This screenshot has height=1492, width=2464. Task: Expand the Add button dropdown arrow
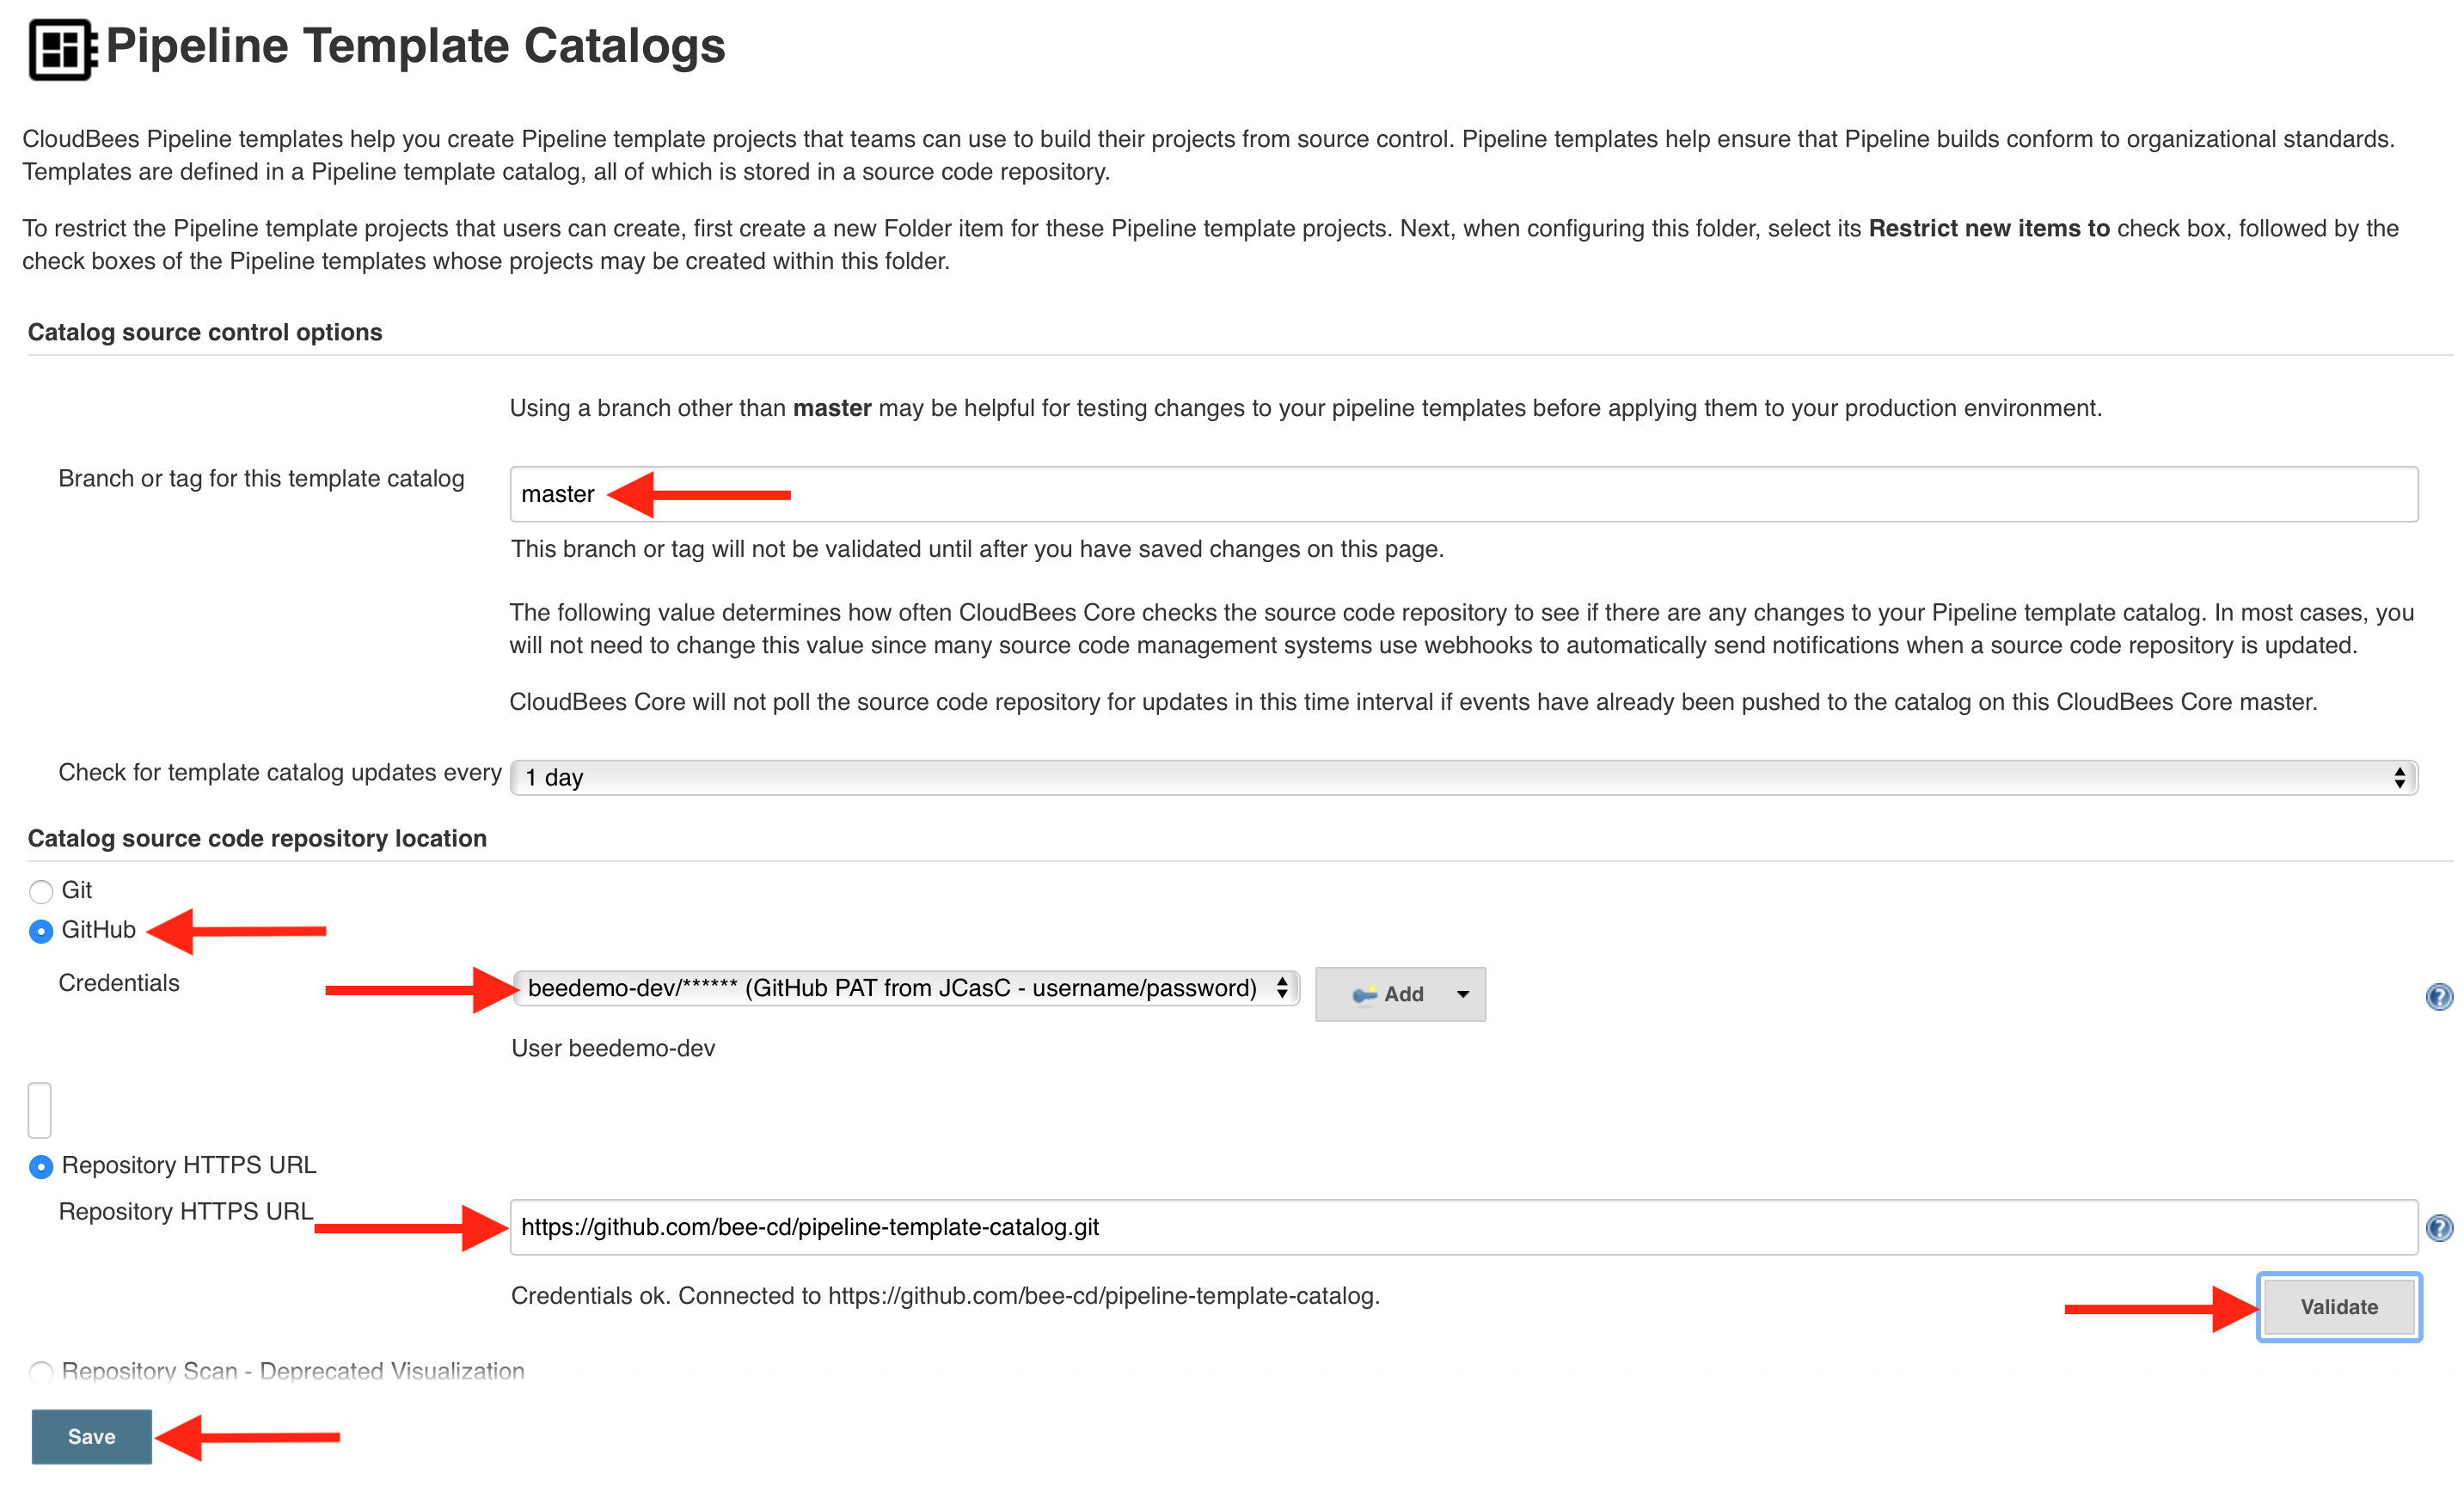coord(1463,994)
